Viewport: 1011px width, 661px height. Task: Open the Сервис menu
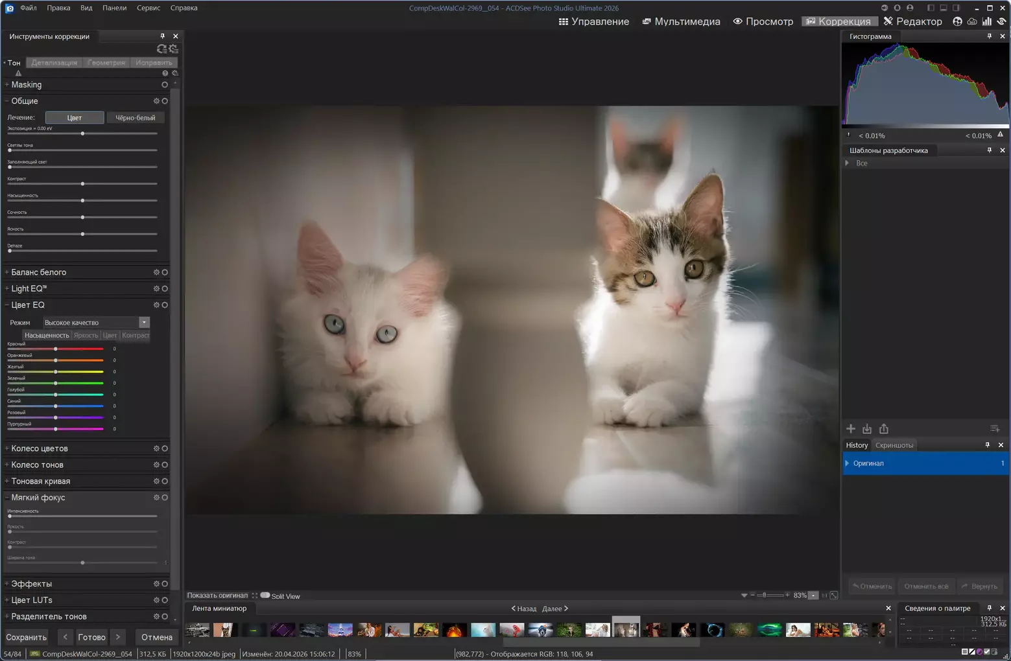(149, 8)
